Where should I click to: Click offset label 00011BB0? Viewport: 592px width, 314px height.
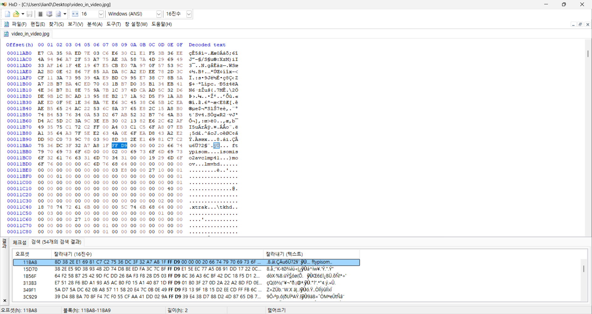coord(19,152)
